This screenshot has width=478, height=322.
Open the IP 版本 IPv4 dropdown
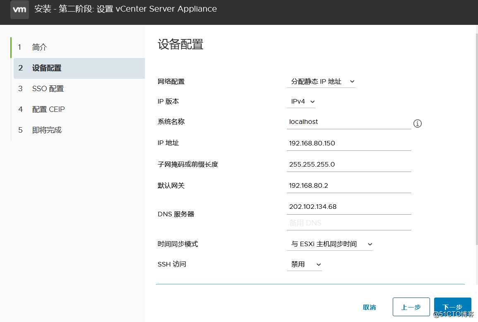(x=301, y=102)
